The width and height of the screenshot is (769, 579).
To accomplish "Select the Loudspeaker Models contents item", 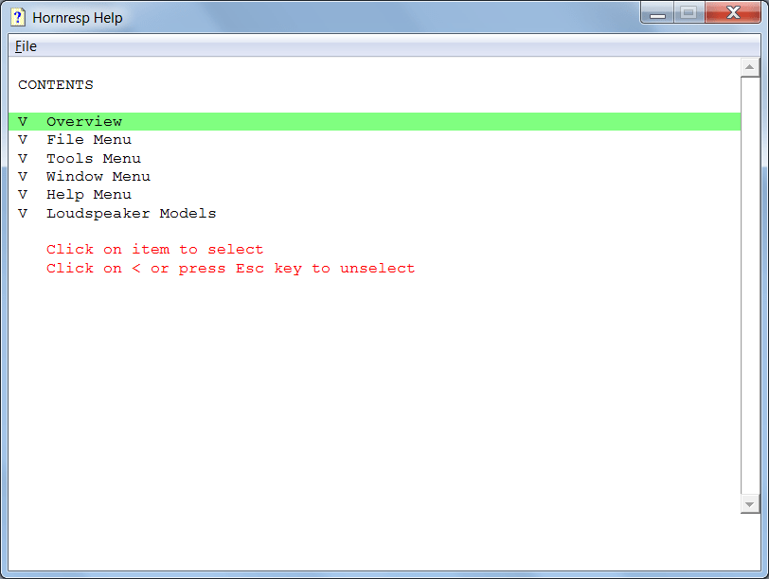I will (x=132, y=214).
